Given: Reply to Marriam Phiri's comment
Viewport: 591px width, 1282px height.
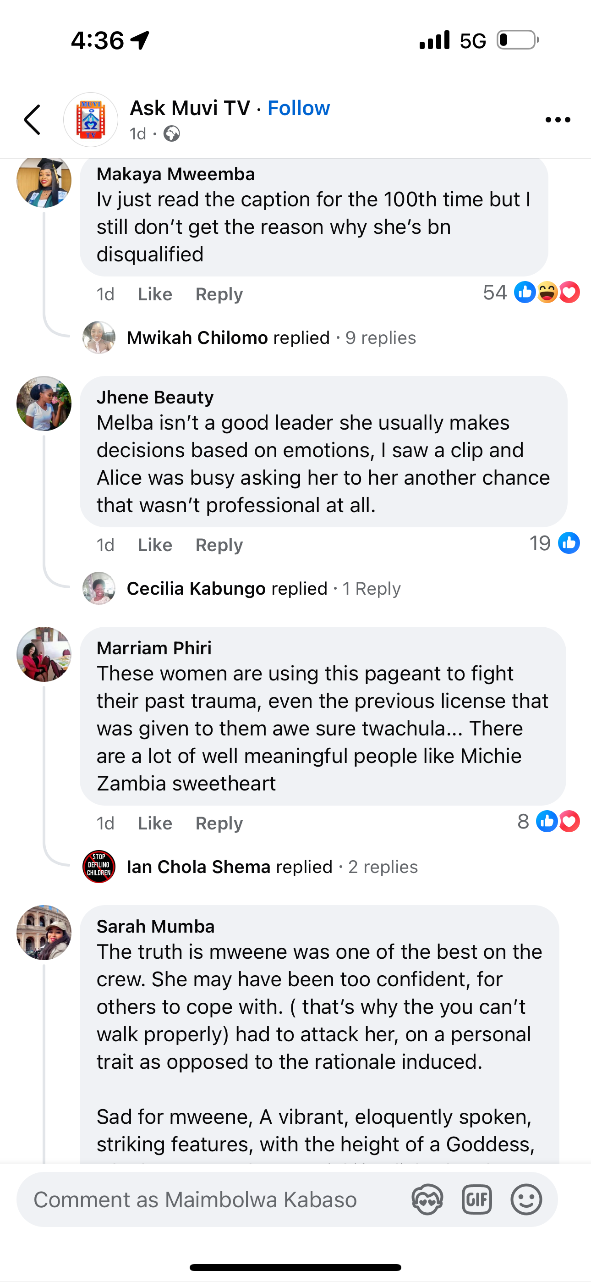Looking at the screenshot, I should click(x=219, y=823).
